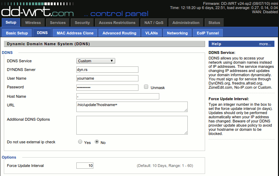Screen dimensions: 279x176
Task: Select Yes for external ip check
Action: pyautogui.click(x=80, y=142)
